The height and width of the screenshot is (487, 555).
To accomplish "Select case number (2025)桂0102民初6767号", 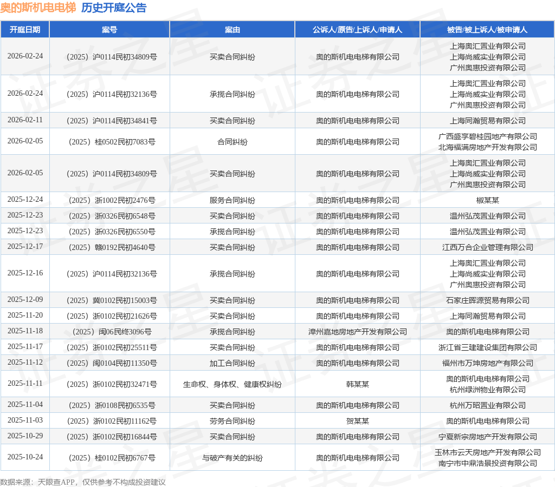I will pyautogui.click(x=112, y=458).
